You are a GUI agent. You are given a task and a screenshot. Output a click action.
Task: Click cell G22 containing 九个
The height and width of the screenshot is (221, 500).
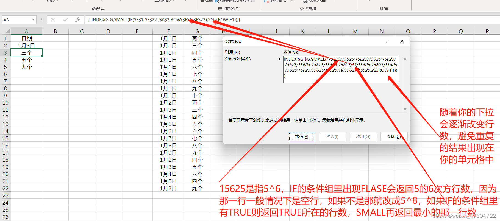point(197,188)
